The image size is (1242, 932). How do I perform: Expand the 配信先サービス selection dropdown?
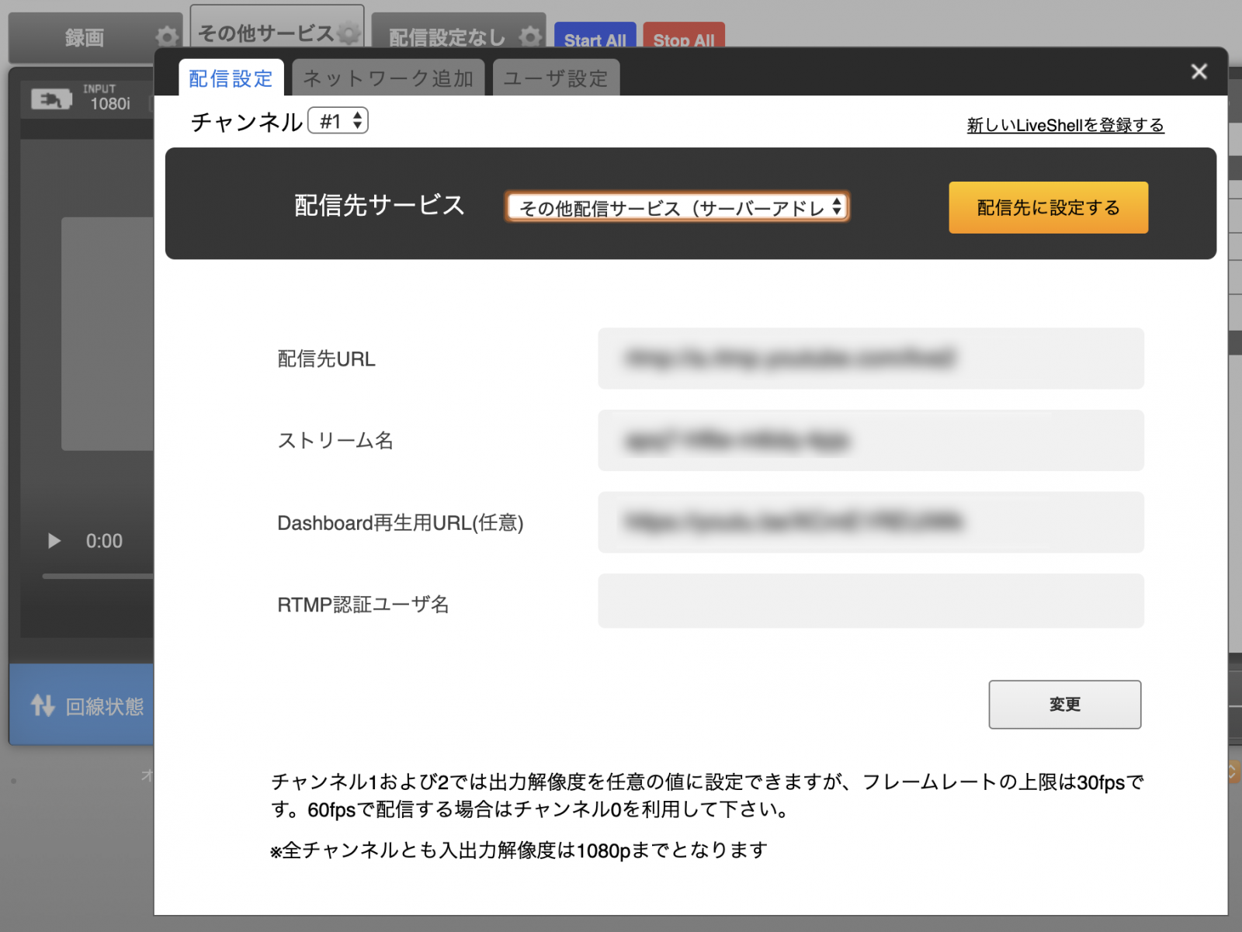coord(677,207)
